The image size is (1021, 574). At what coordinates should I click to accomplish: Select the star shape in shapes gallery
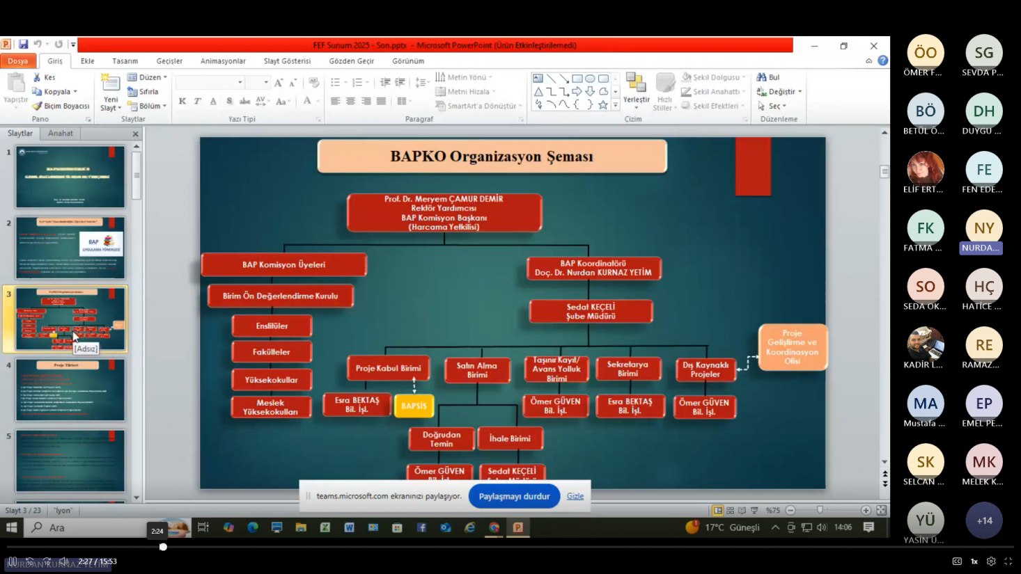click(603, 105)
